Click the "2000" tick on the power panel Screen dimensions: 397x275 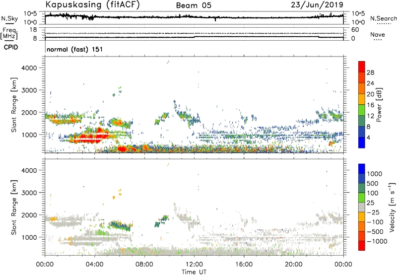pos(29,112)
